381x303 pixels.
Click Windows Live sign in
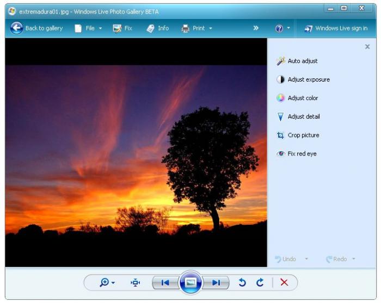[341, 28]
